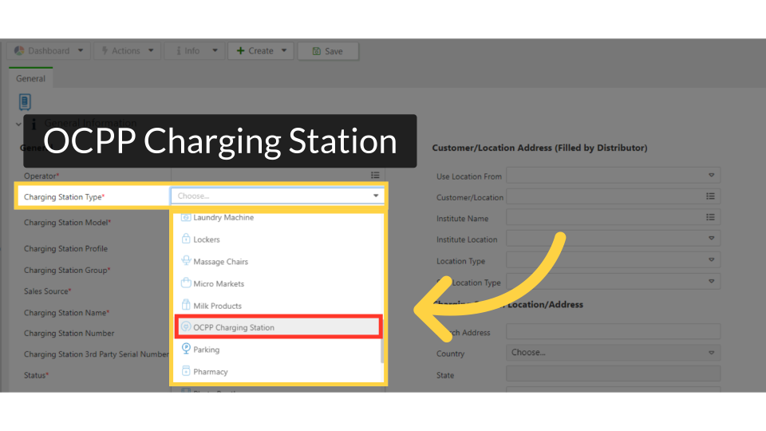Open the Country Choose dropdown

pyautogui.click(x=613, y=353)
